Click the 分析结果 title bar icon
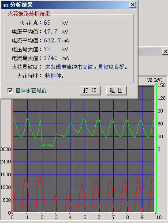 click(x=6, y=5)
